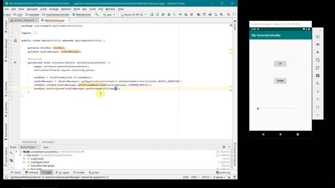Open the VCS menu
The image size is (335, 188).
click(x=100, y=9)
